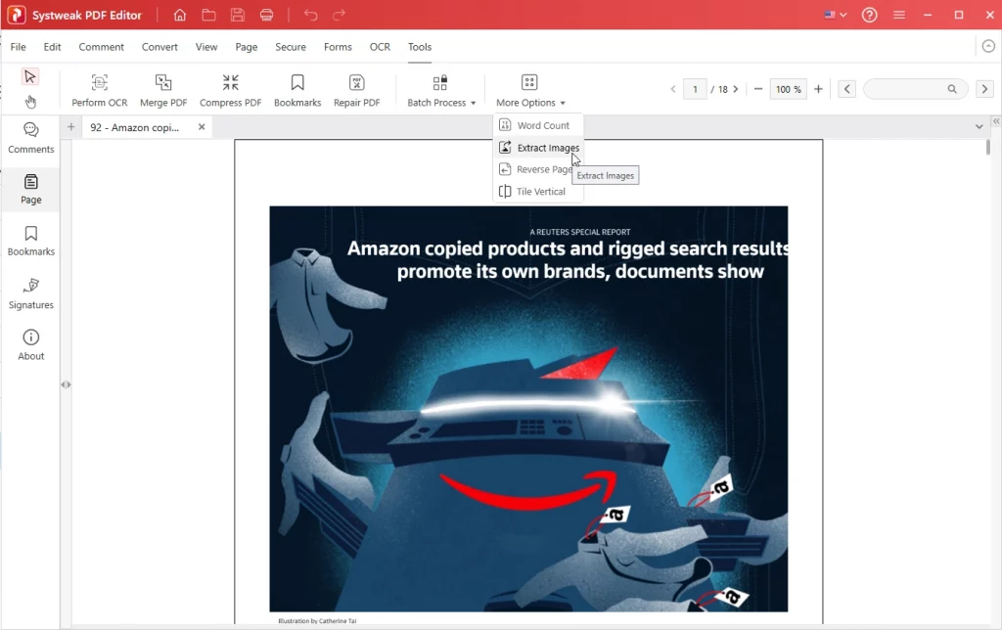Open the Comment menu
The height and width of the screenshot is (630, 1002).
tap(101, 47)
